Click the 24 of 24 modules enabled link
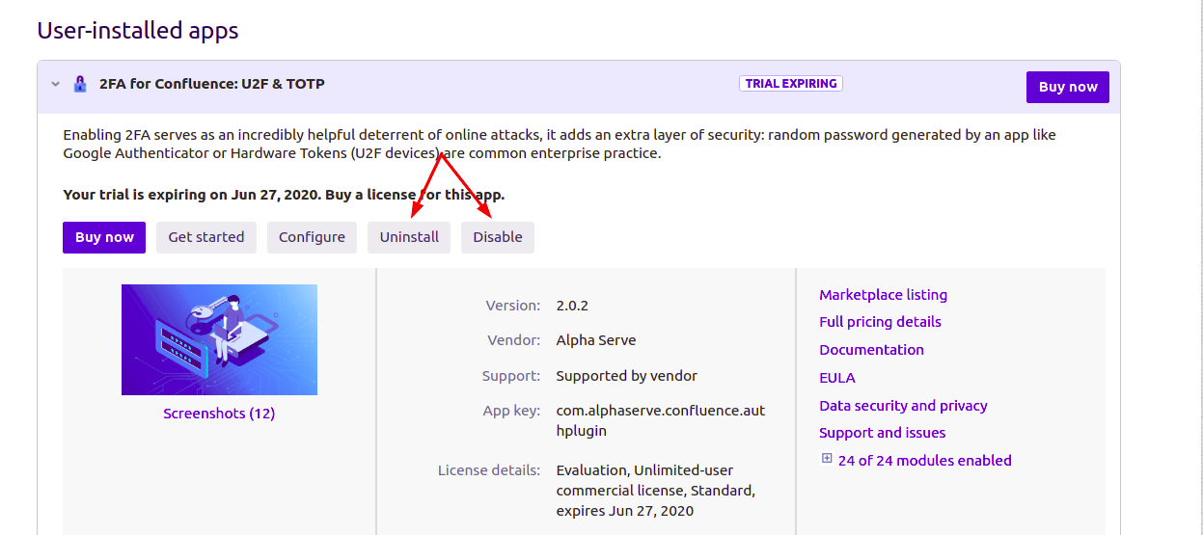The height and width of the screenshot is (535, 1203). [925, 461]
